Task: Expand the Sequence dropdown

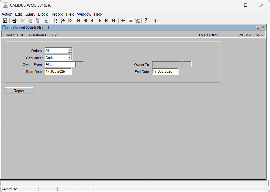Action: pos(70,57)
